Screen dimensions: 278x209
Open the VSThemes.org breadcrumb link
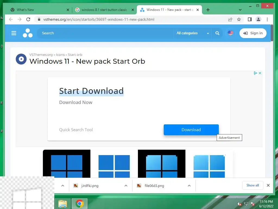coord(41,55)
